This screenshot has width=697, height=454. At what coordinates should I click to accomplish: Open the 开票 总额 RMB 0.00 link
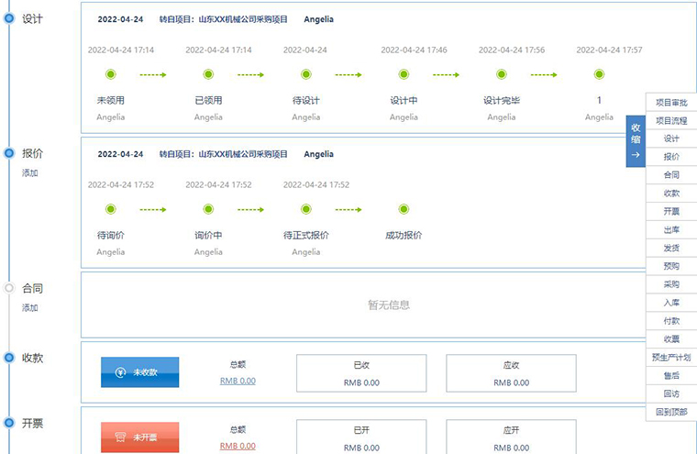[238, 446]
